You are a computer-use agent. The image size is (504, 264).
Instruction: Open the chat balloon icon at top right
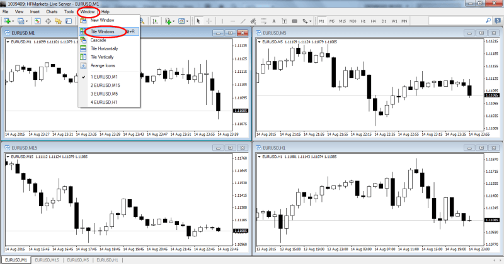click(x=498, y=21)
